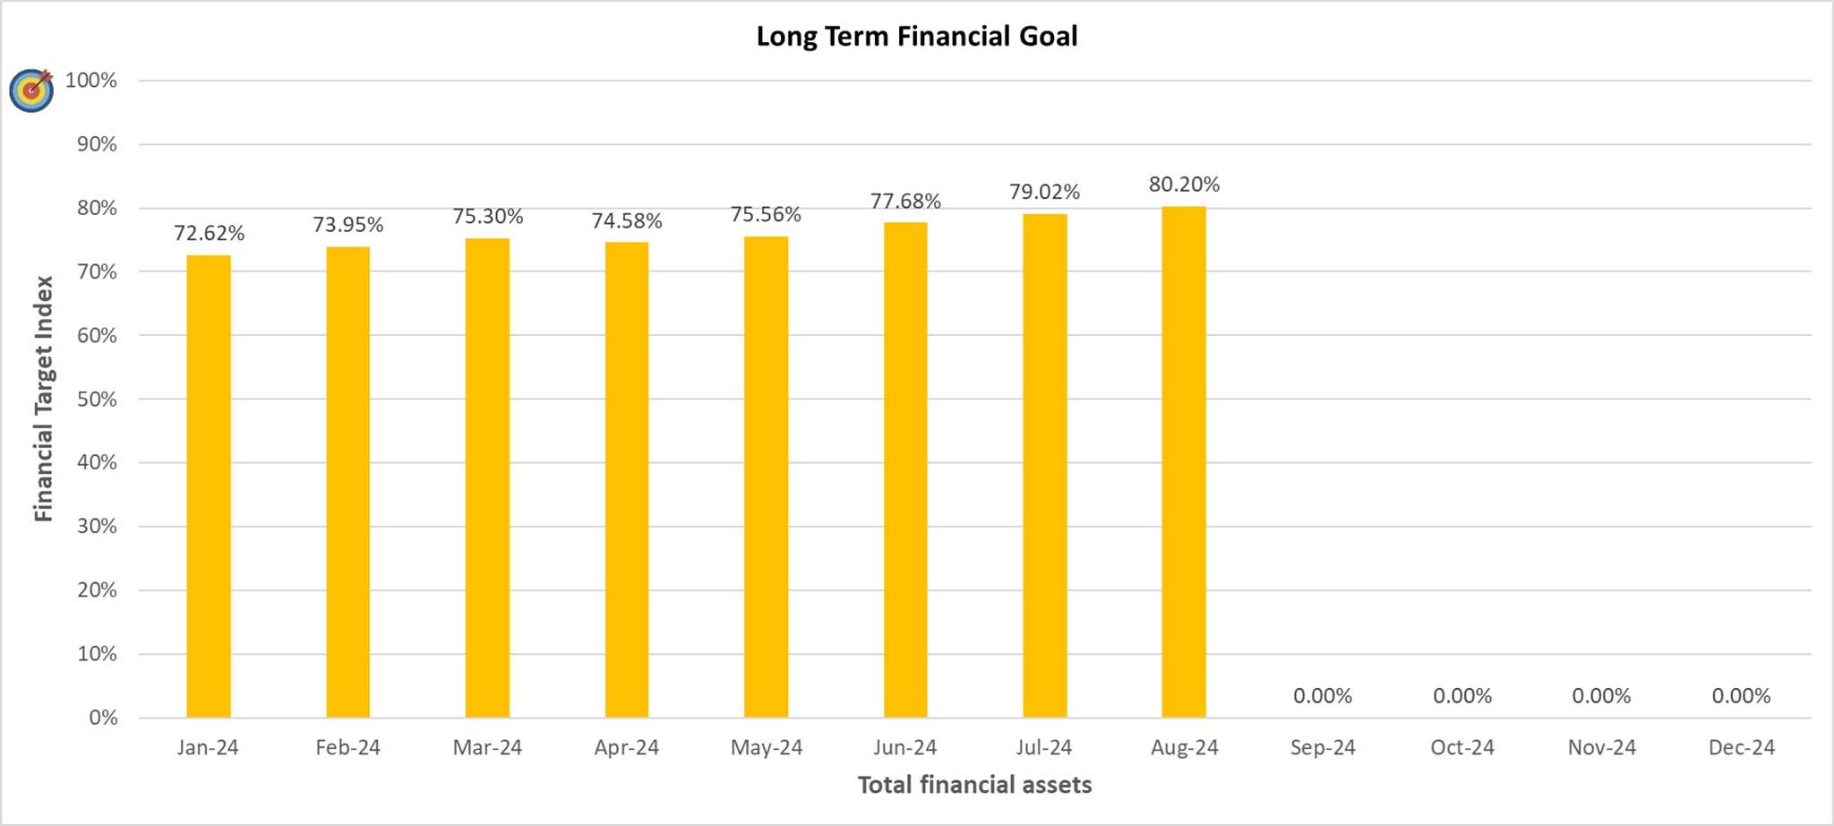
Task: Click the Total financial assets axis title
Action: tap(974, 785)
